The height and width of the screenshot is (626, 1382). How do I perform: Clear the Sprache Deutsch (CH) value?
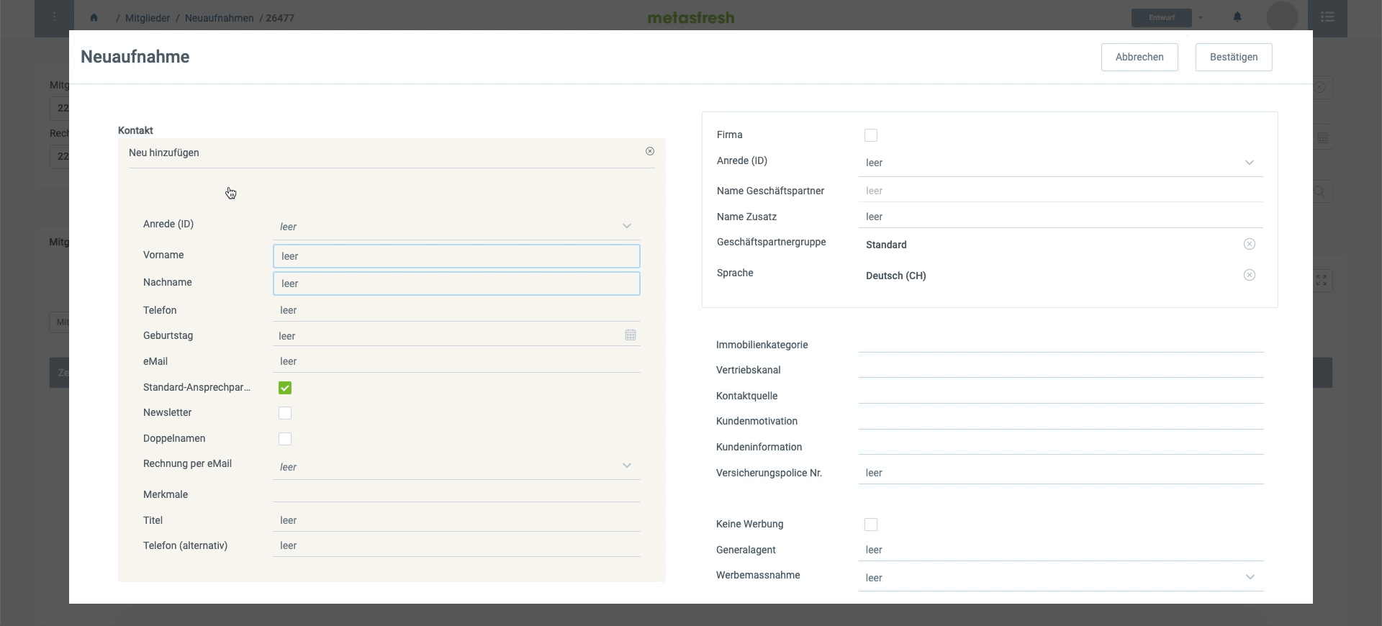(1250, 276)
